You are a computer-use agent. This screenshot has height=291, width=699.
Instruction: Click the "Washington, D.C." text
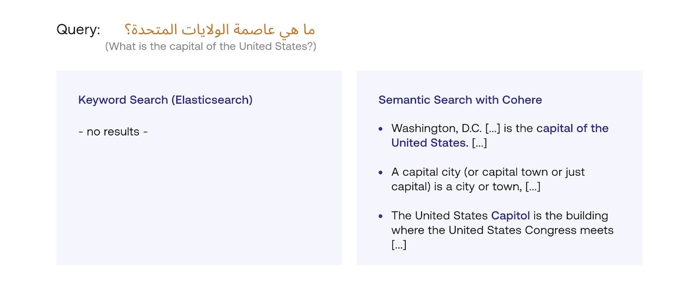pos(436,129)
